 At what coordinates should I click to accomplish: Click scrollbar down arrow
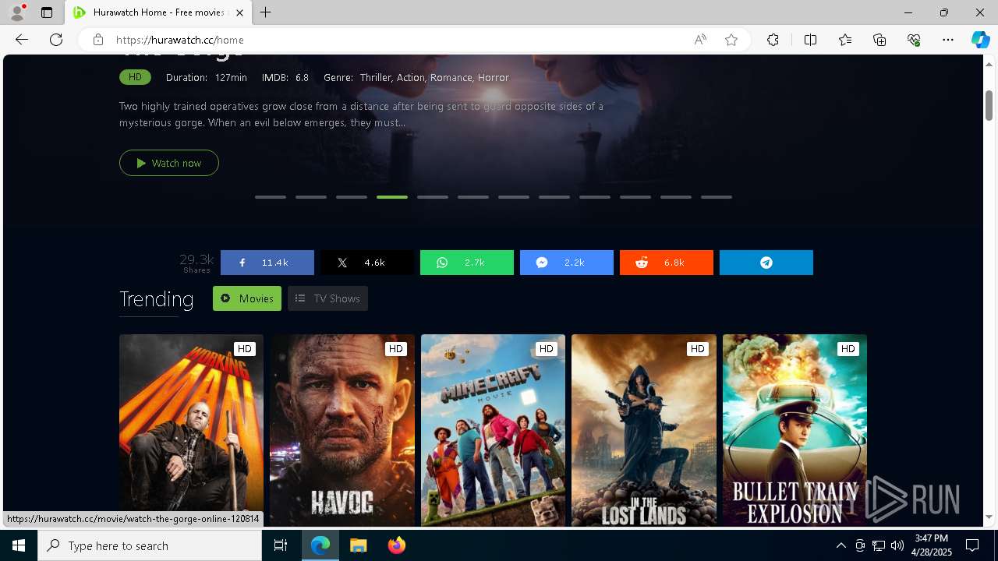(989, 517)
